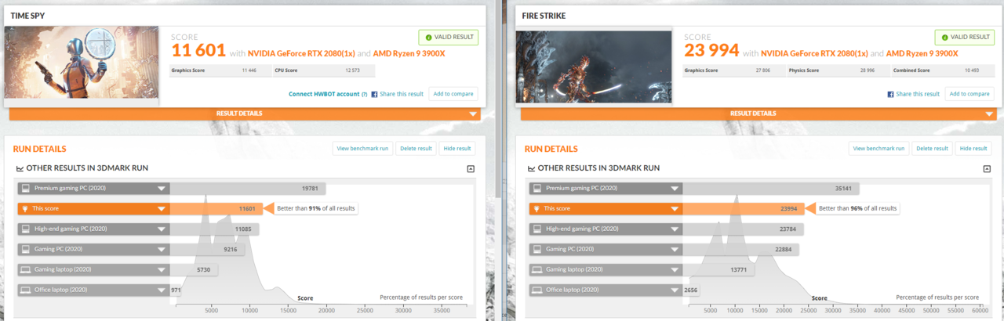Click Delete result in Fire Strike panel
The image size is (1004, 321).
(x=932, y=148)
